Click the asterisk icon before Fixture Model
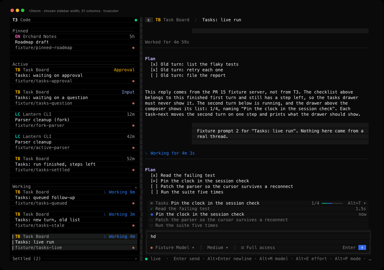The width and height of the screenshot is (384, 270). click(151, 247)
